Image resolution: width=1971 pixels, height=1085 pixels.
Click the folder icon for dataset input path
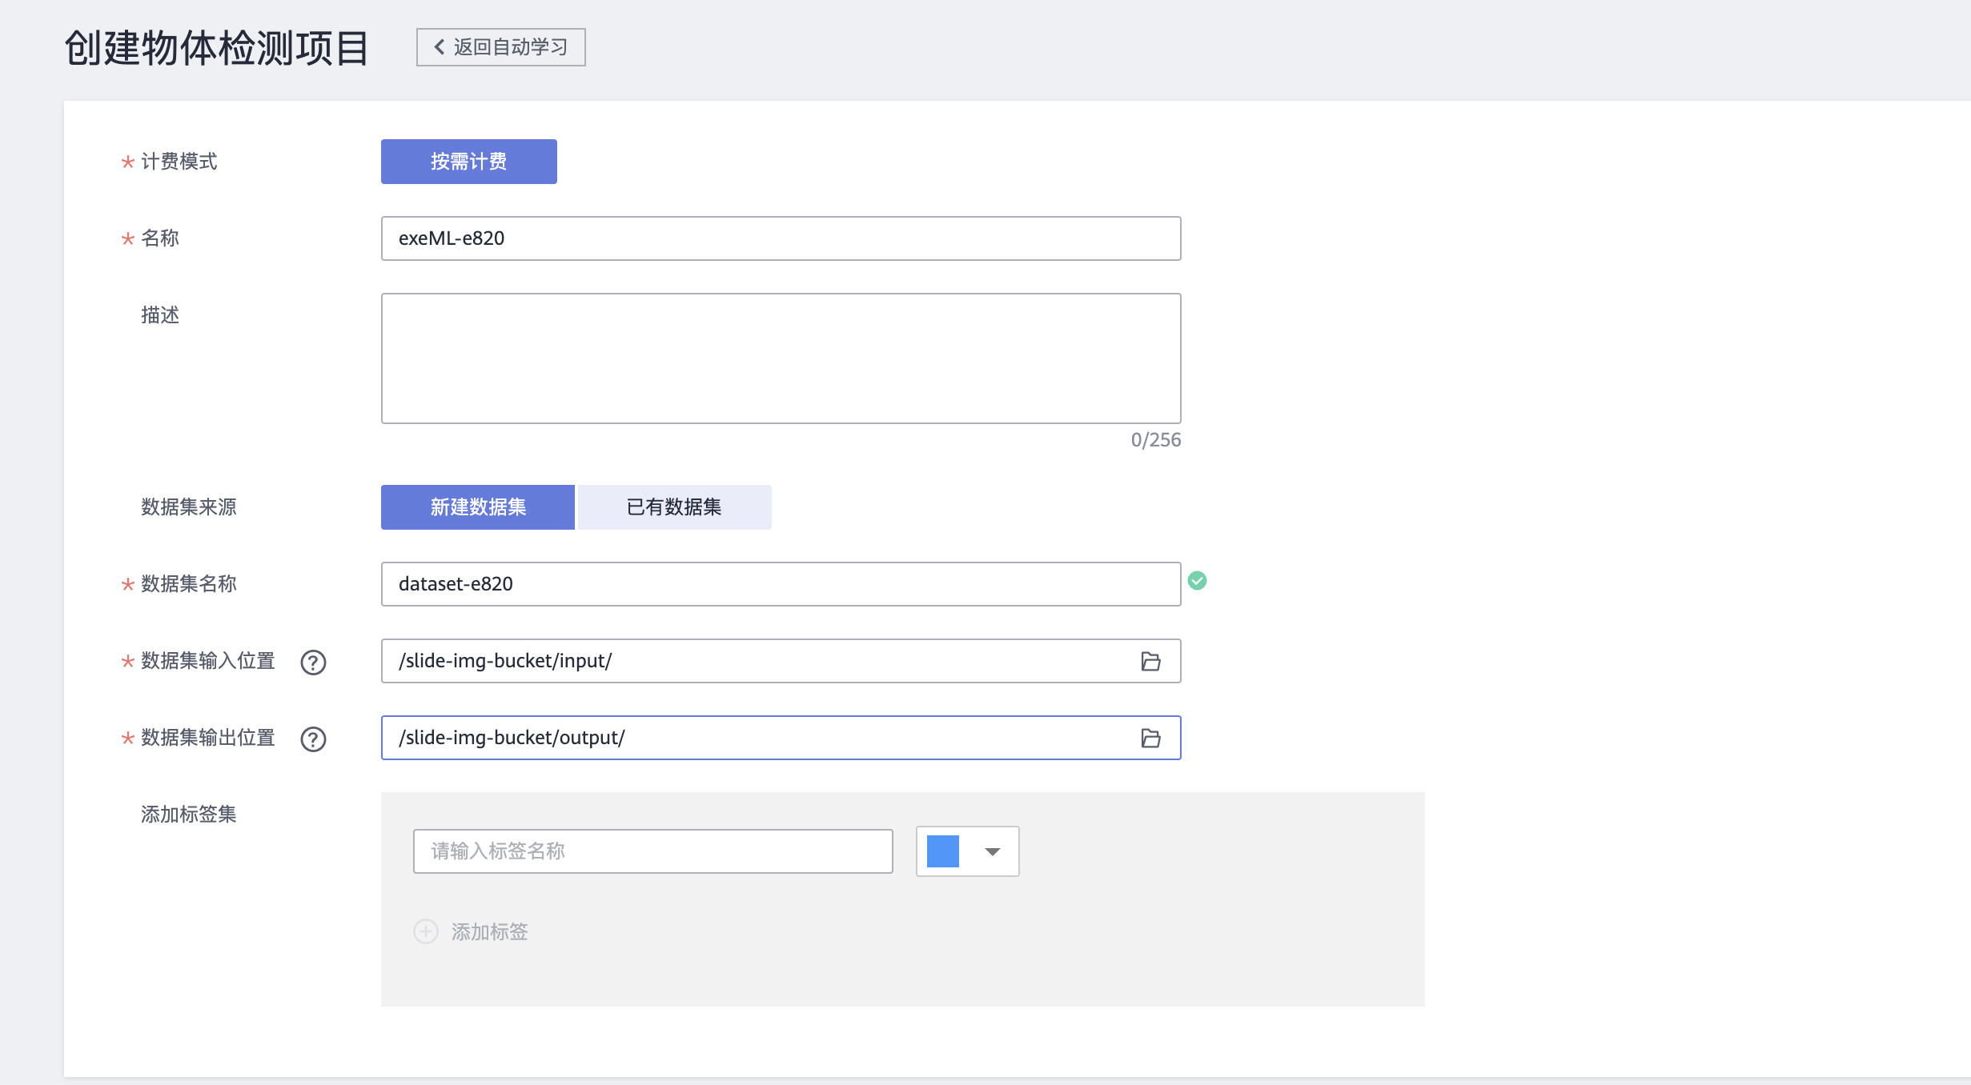coord(1150,661)
